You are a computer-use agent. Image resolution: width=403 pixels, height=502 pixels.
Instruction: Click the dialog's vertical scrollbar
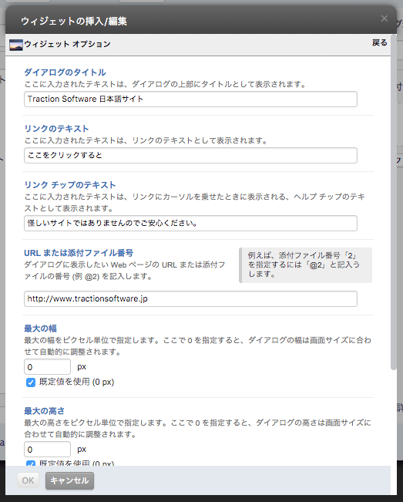coord(394,202)
